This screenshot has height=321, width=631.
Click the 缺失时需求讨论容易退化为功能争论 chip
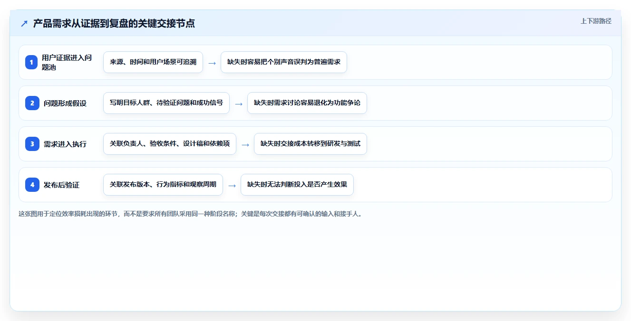tap(307, 103)
